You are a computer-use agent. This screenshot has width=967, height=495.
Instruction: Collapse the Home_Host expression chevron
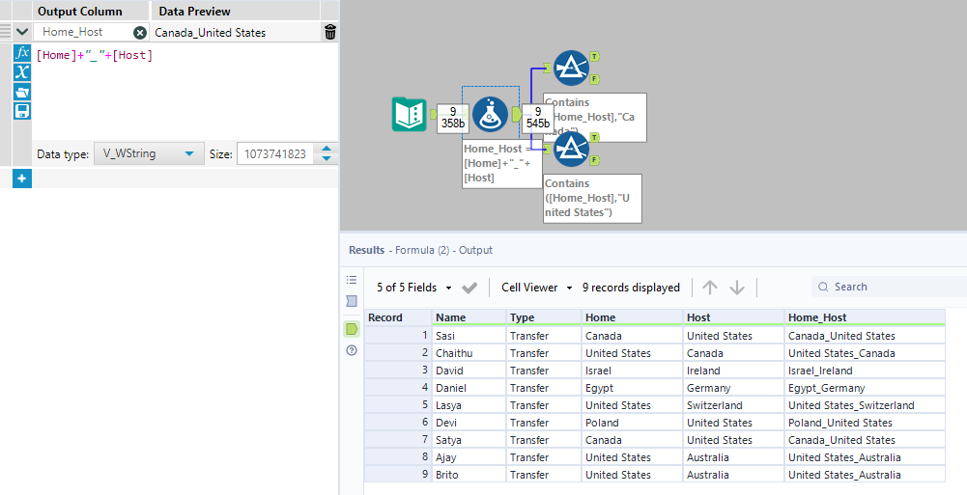coord(22,32)
